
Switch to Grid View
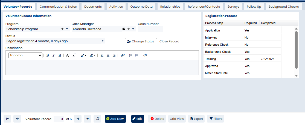point(177,119)
